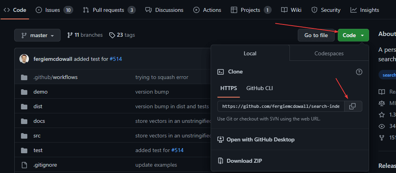Image resolution: width=396 pixels, height=173 pixels.
Task: Open the dist folder
Action: (38, 106)
